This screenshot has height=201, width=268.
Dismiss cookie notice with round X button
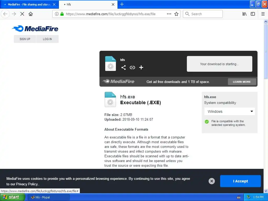click(x=211, y=181)
